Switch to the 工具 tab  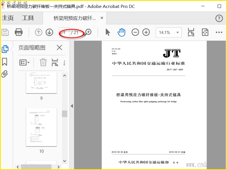28,18
